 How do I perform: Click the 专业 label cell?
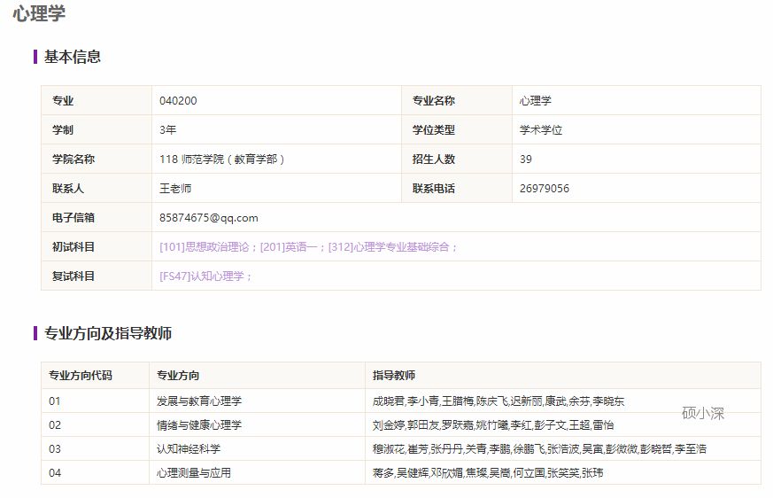click(x=97, y=101)
